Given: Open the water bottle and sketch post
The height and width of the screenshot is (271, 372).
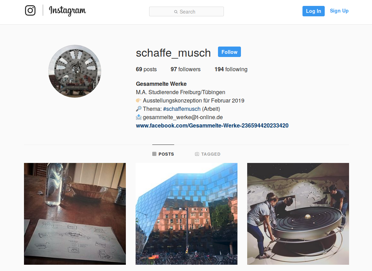Looking at the screenshot, I should [x=75, y=214].
